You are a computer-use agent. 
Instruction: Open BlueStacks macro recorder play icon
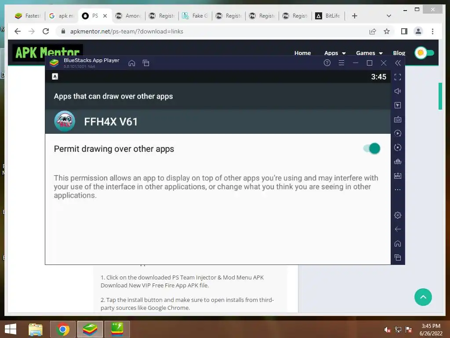[x=397, y=133]
